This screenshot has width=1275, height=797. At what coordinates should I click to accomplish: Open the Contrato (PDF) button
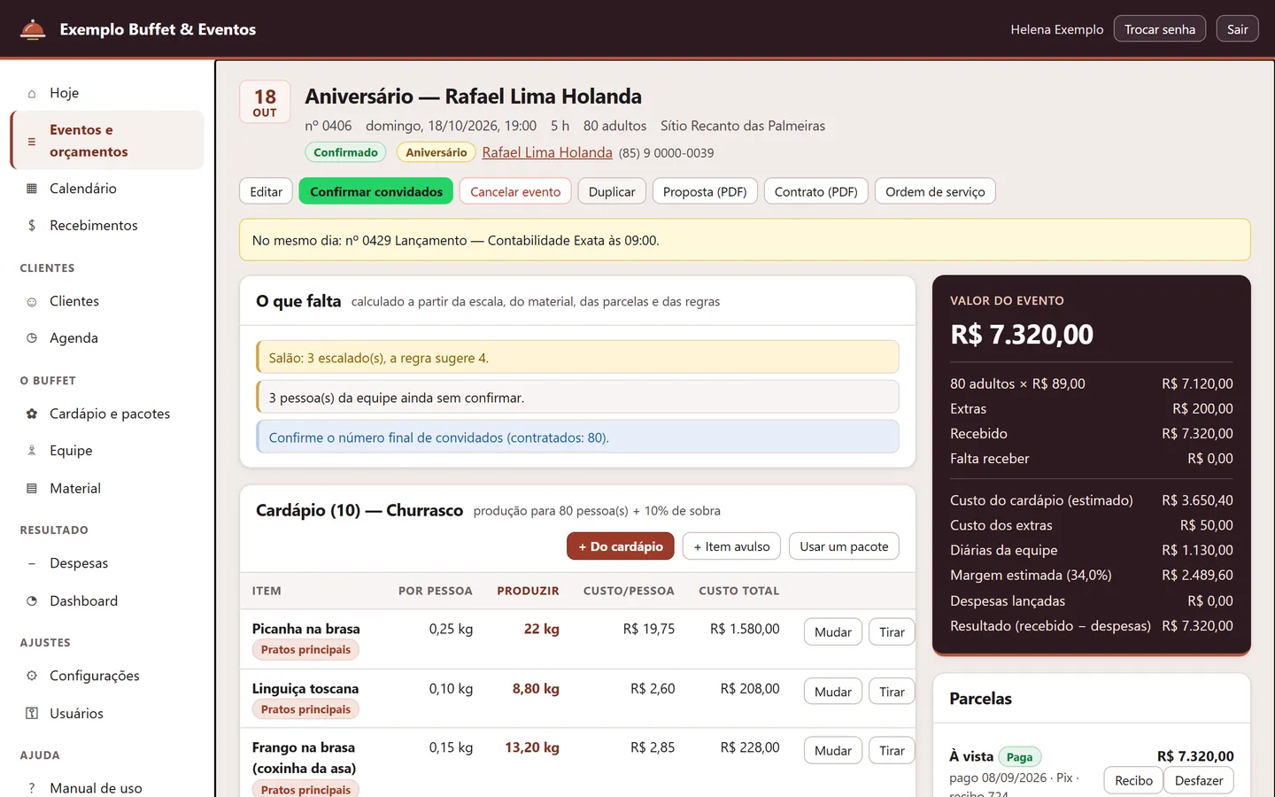[x=816, y=191]
